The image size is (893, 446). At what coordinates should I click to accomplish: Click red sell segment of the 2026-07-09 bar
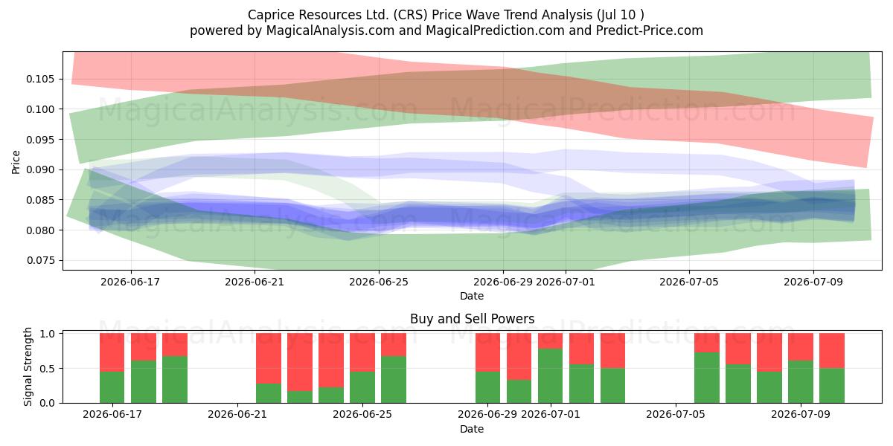tap(801, 347)
